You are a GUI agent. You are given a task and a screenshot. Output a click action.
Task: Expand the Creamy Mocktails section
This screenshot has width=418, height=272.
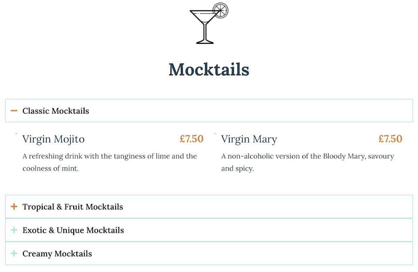tap(57, 254)
